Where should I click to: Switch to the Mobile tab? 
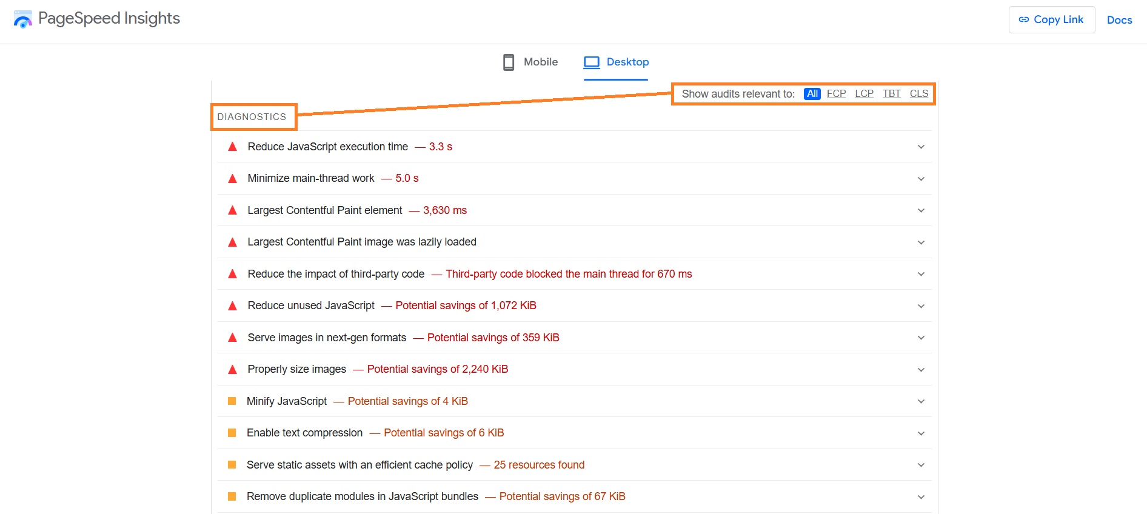pos(530,62)
